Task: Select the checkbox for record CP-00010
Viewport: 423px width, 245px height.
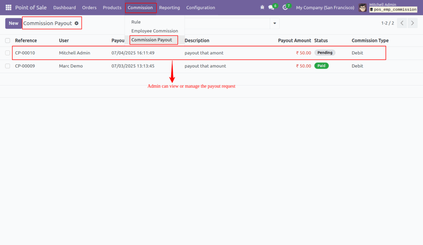Action: point(7,53)
